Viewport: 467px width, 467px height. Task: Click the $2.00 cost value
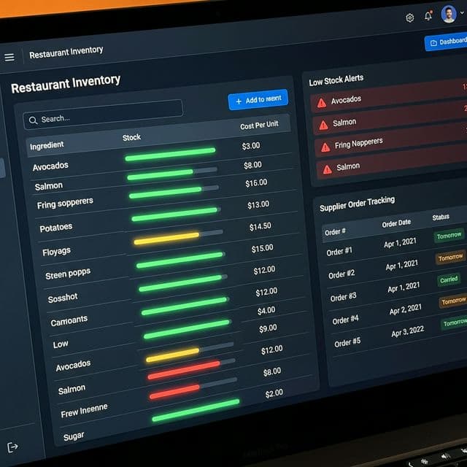(274, 394)
